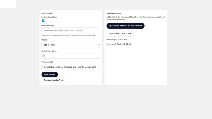Click the Product sync status IDLE text
The height and width of the screenshot is (119, 212).
pyautogui.click(x=117, y=39)
